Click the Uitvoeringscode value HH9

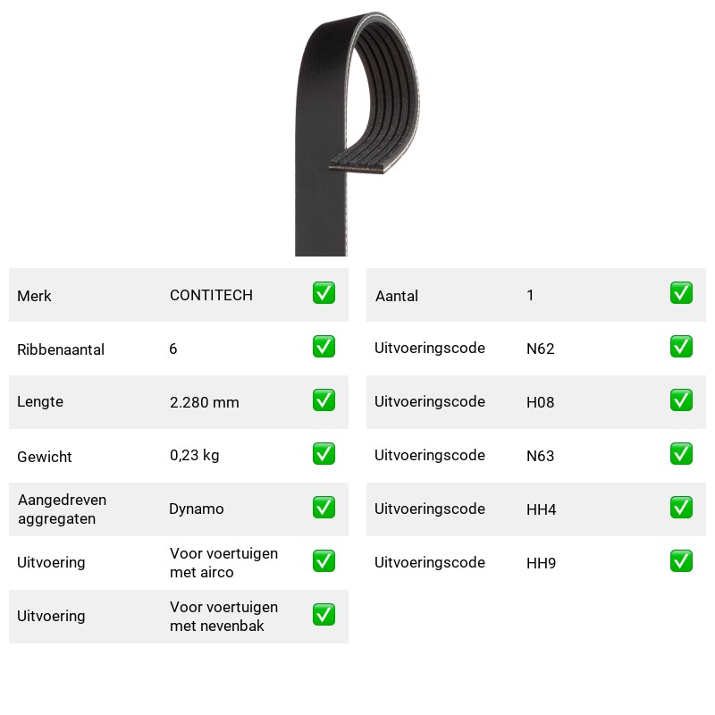[x=542, y=563]
